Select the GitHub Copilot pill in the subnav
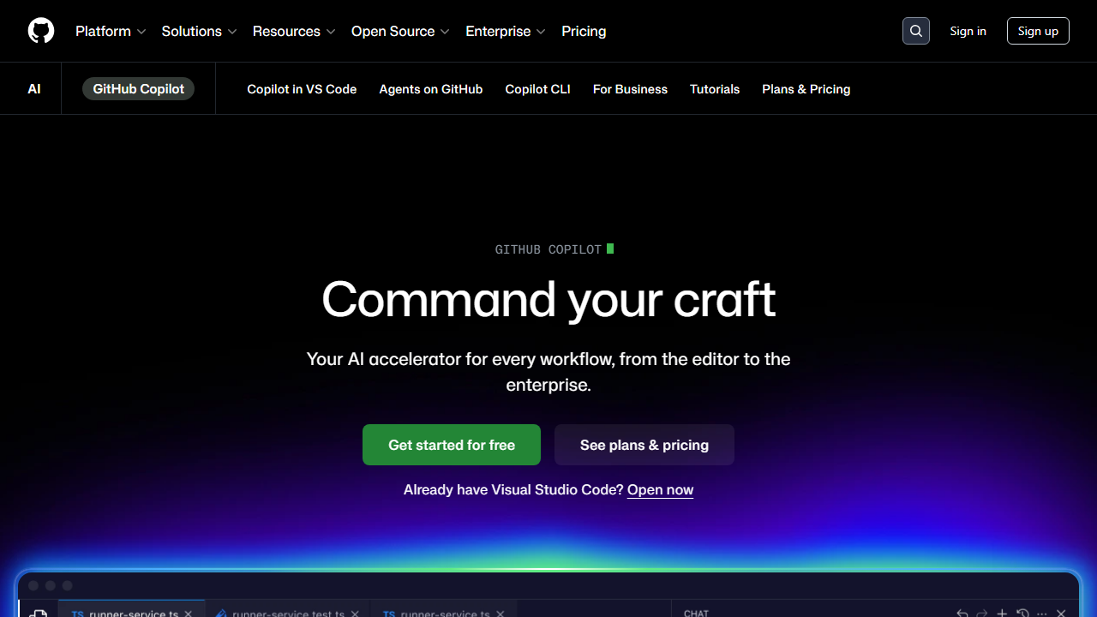The image size is (1097, 617). [138, 88]
